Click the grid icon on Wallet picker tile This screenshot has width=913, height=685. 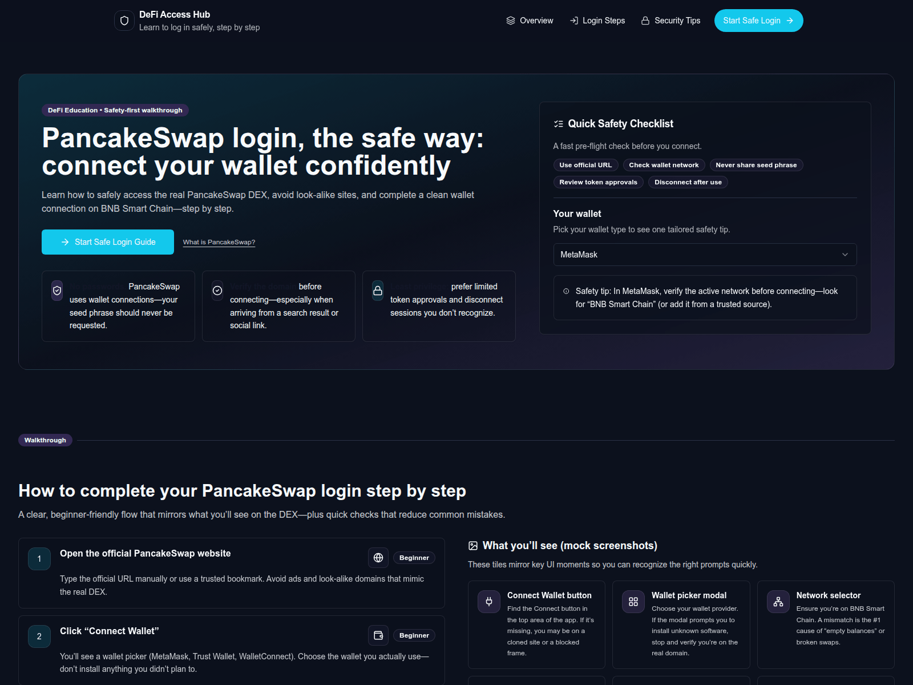[633, 602]
